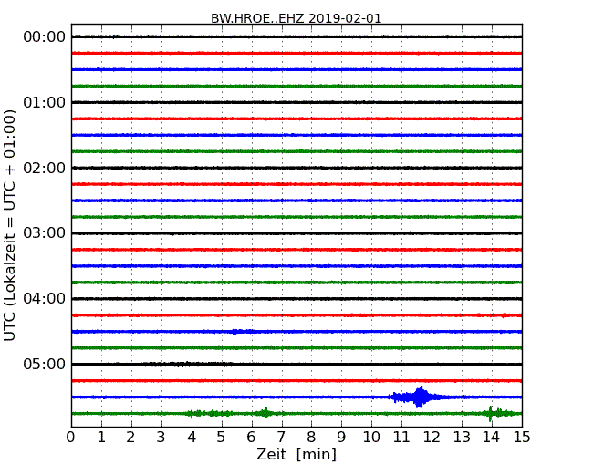Select the 05:00 time tick label
This screenshot has width=593, height=474.
[x=45, y=364]
